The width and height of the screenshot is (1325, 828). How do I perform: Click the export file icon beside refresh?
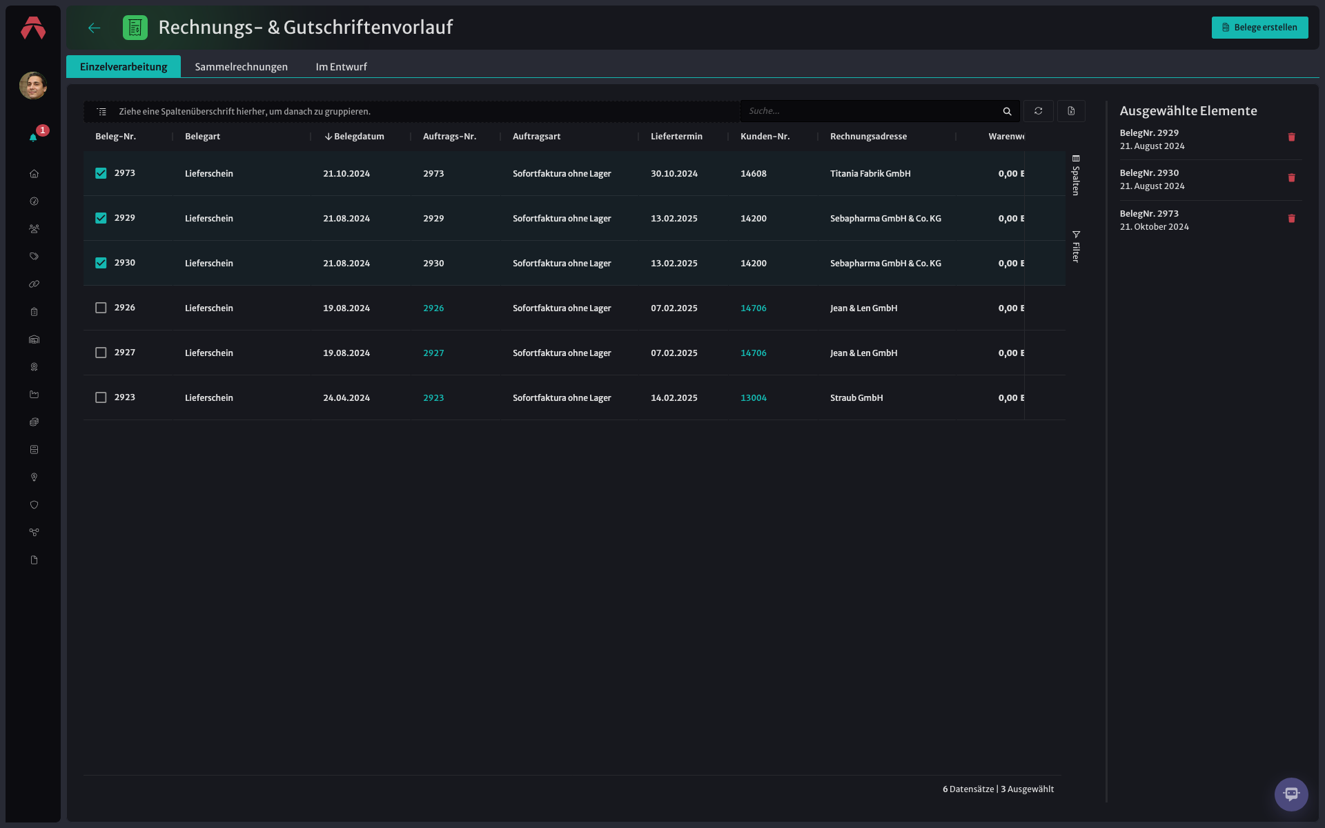[1071, 111]
